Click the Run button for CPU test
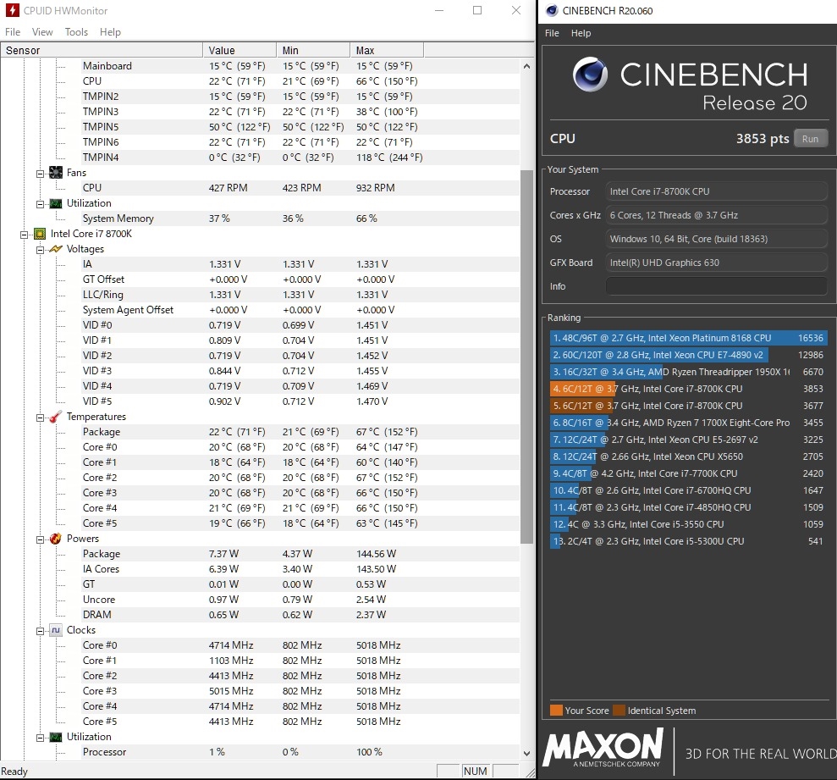This screenshot has width=837, height=780. [x=810, y=139]
